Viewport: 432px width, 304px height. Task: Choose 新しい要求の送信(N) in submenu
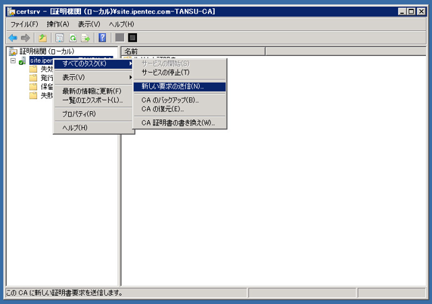click(180, 86)
